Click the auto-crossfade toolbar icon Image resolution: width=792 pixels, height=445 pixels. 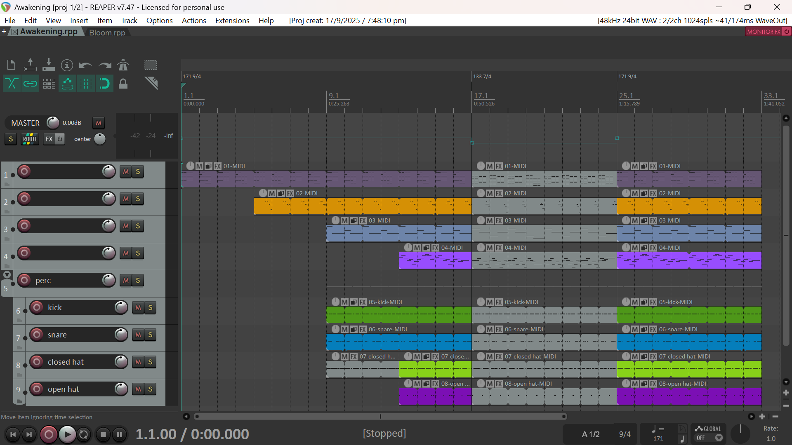pos(12,84)
